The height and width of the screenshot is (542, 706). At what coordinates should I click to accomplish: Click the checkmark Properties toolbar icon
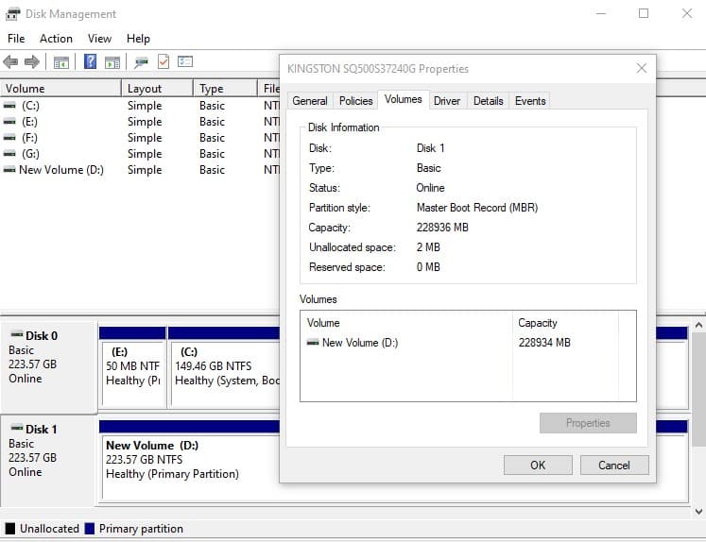164,62
